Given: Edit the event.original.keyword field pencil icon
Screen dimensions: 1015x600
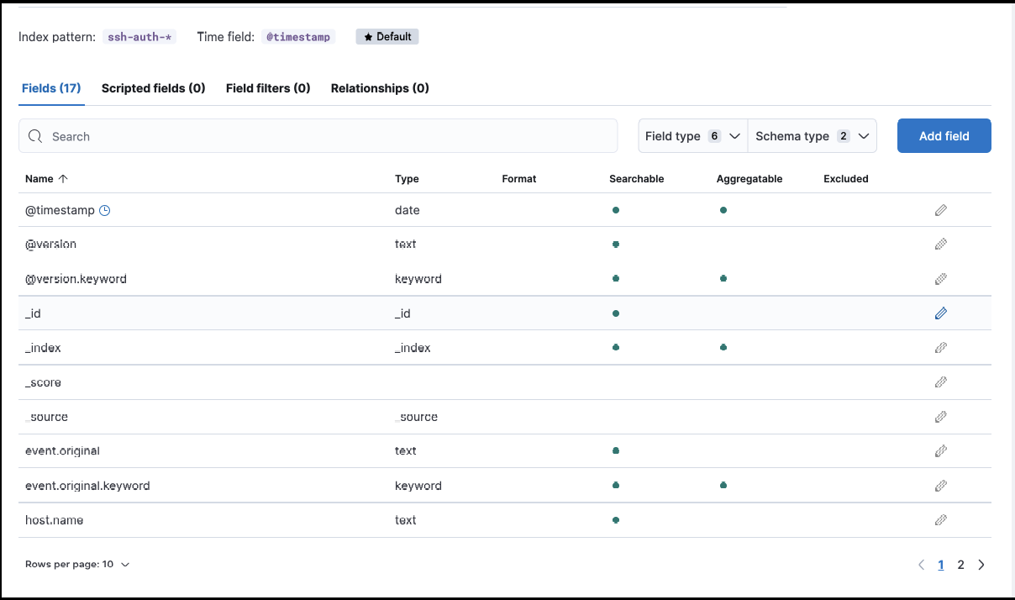Looking at the screenshot, I should click(941, 486).
